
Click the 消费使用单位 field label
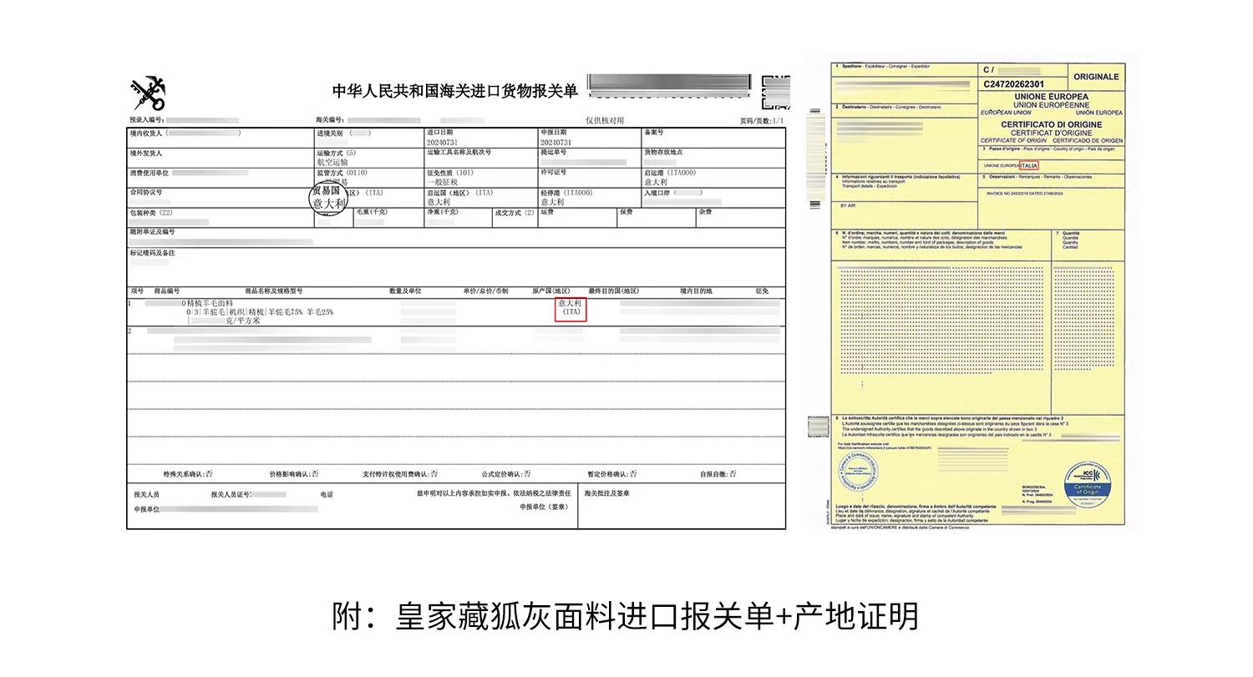point(150,173)
